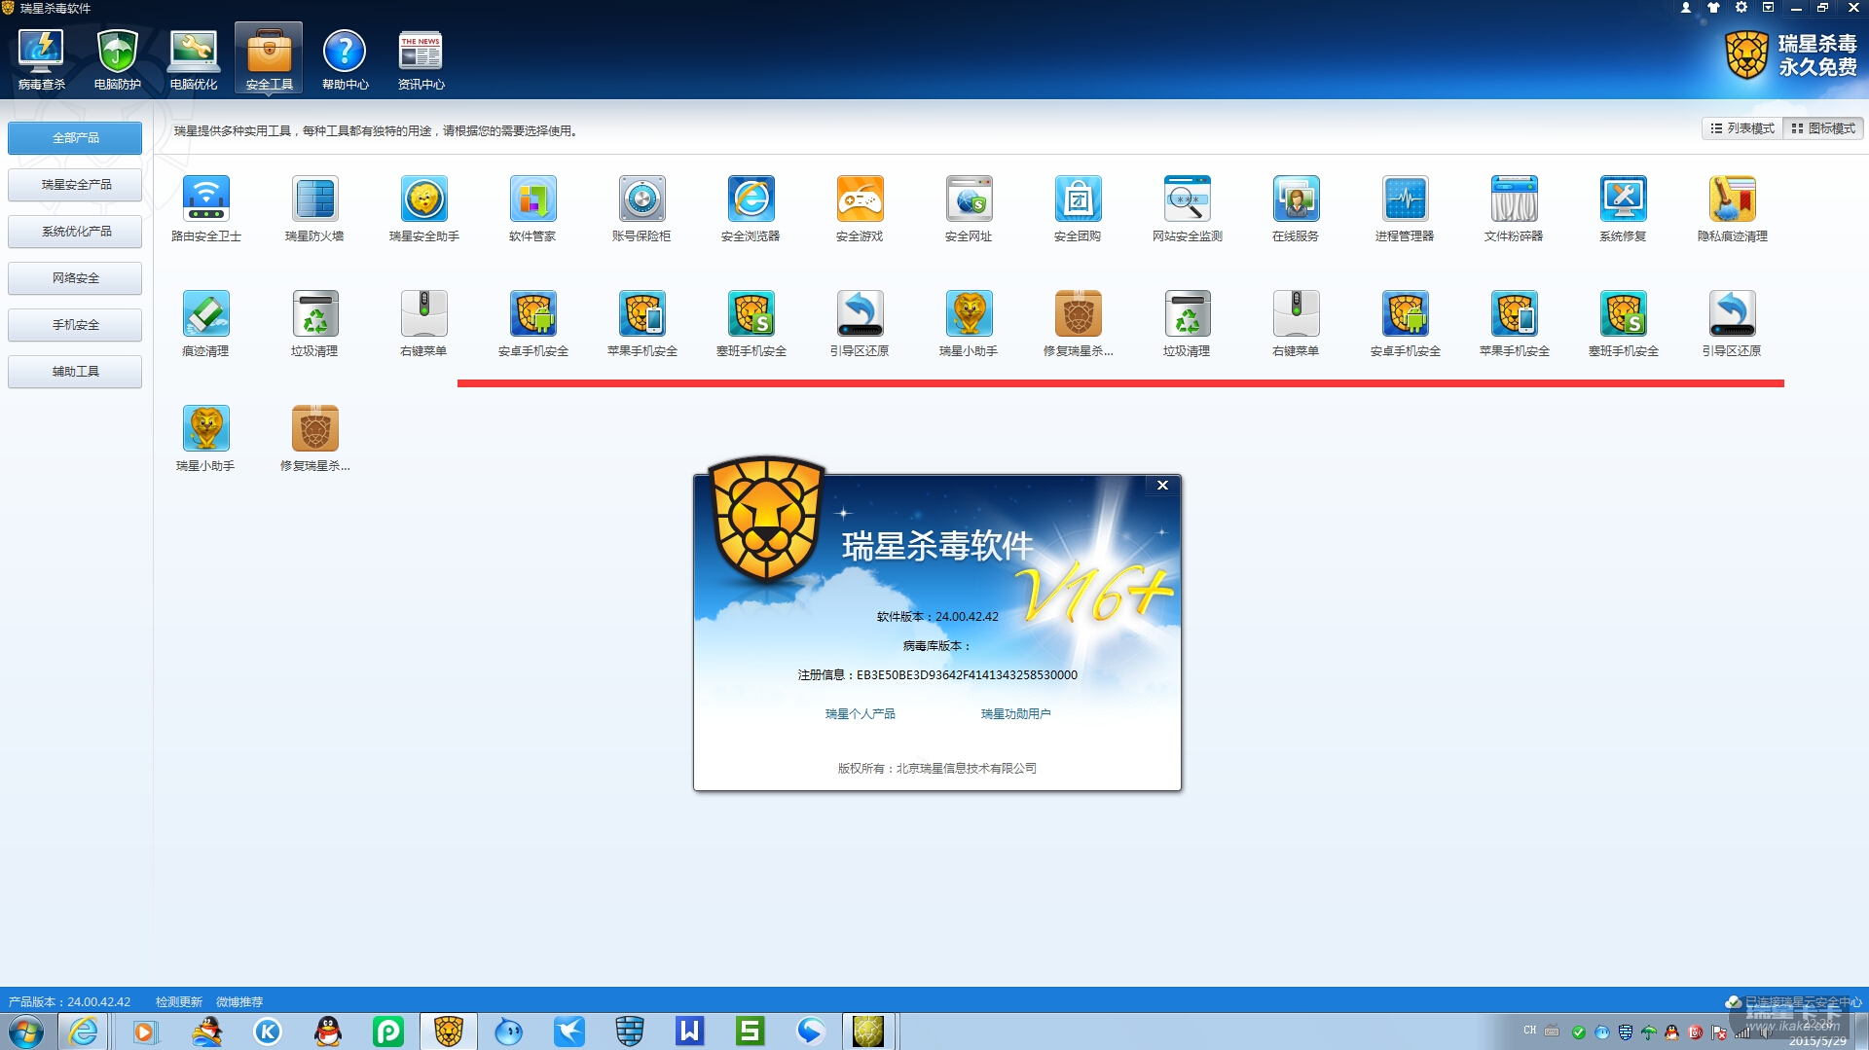Launch the 路由安全卫士 router tool
This screenshot has width=1869, height=1050.
pyautogui.click(x=206, y=208)
